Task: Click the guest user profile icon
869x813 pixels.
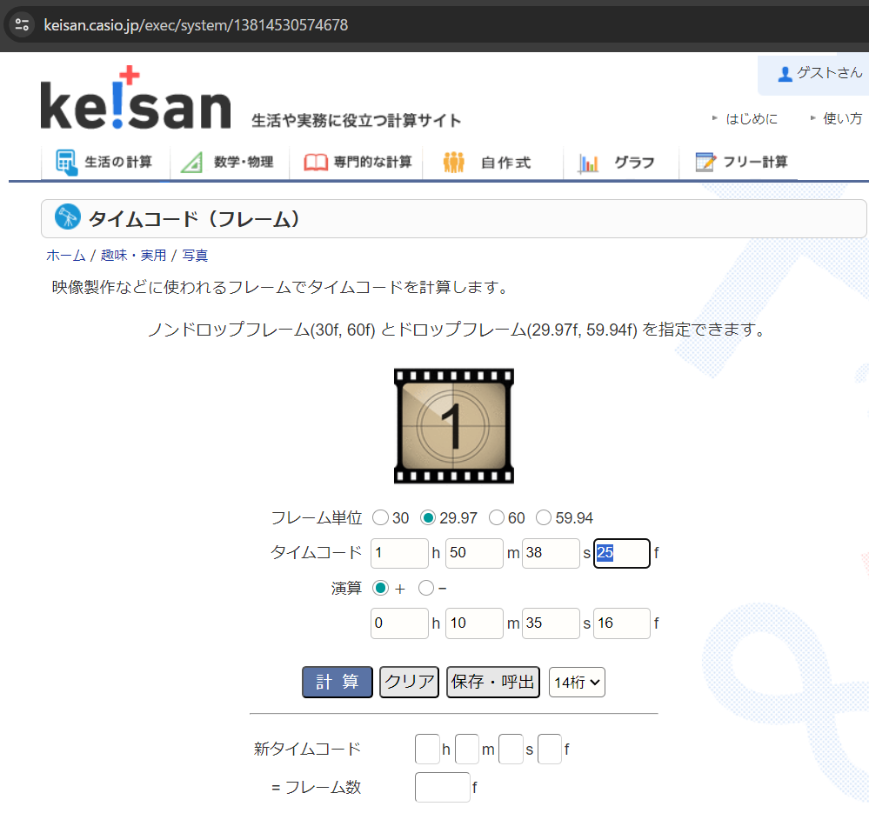Action: coord(785,74)
